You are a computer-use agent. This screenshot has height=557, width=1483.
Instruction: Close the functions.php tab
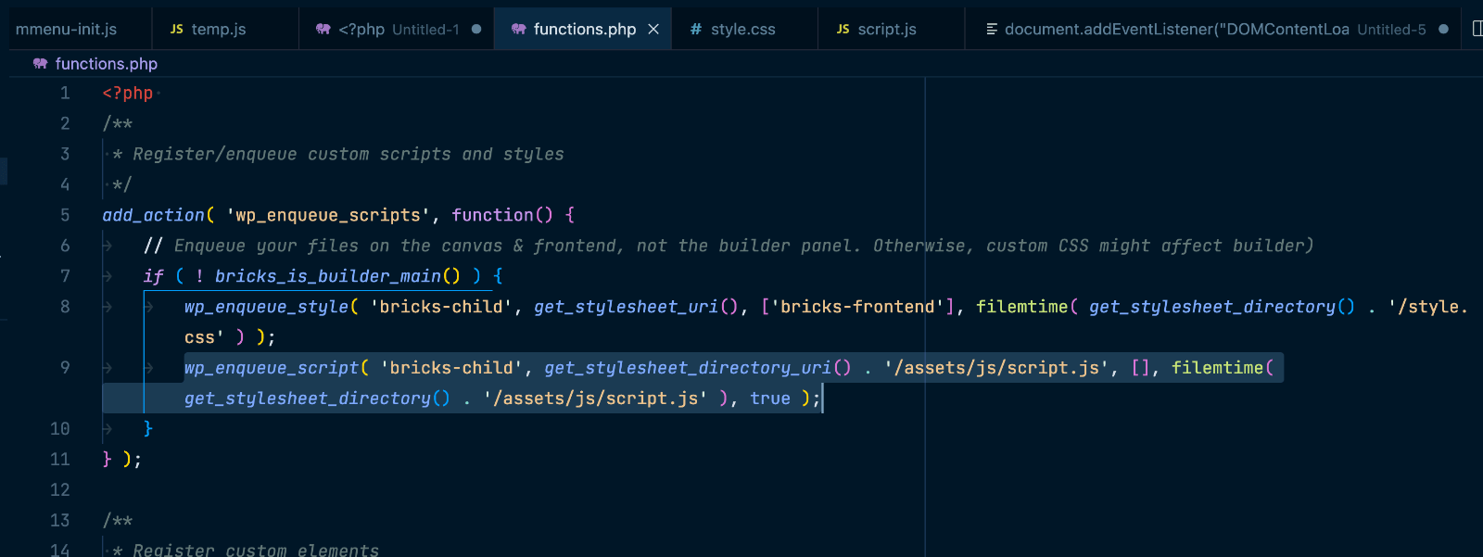(653, 29)
